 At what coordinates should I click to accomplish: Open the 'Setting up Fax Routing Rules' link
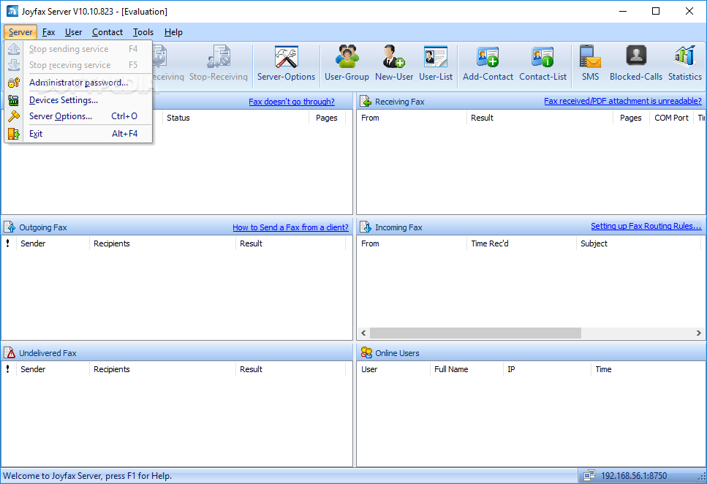tap(646, 226)
